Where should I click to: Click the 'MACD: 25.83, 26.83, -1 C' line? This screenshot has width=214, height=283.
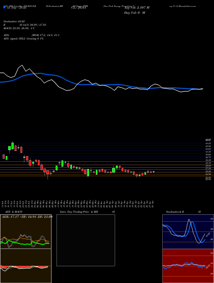(x=19, y=28)
